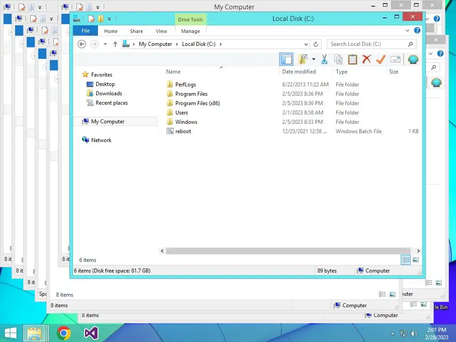Go back with the Back arrow button
Image resolution: width=456 pixels, height=342 pixels.
pyautogui.click(x=82, y=44)
